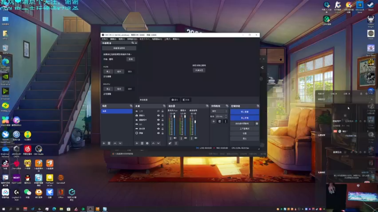Screen dimensions: 378x212
Task: Open the transition type dropdown
Action: tap(219, 111)
